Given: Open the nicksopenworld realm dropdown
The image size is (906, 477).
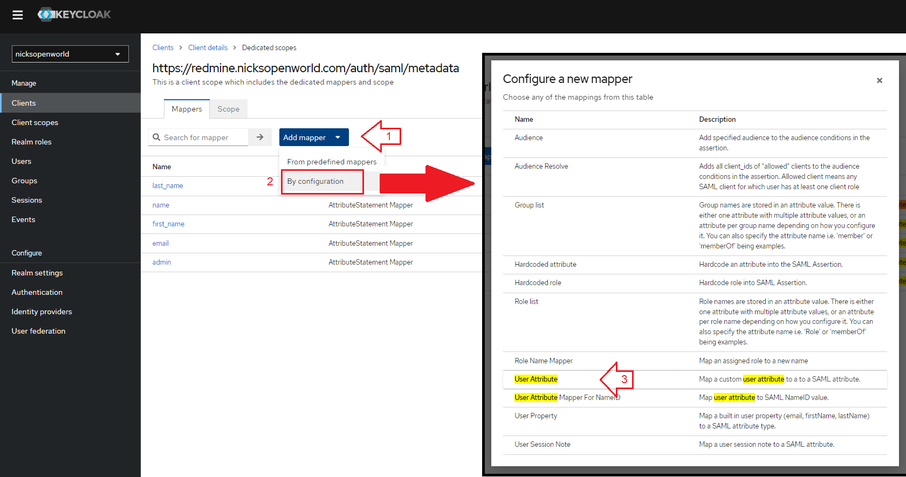Looking at the screenshot, I should coord(70,54).
